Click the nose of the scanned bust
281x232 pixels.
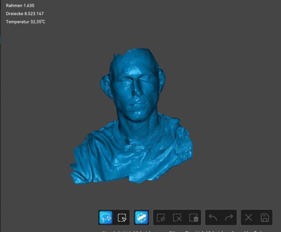click(137, 92)
